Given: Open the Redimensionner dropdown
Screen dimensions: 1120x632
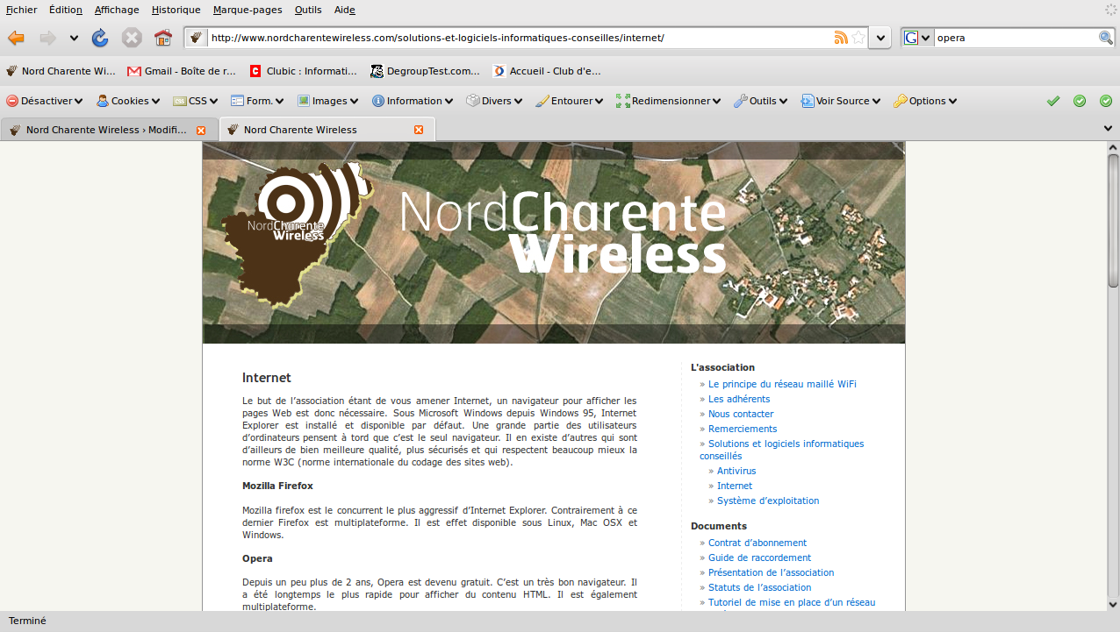Looking at the screenshot, I should click(668, 101).
